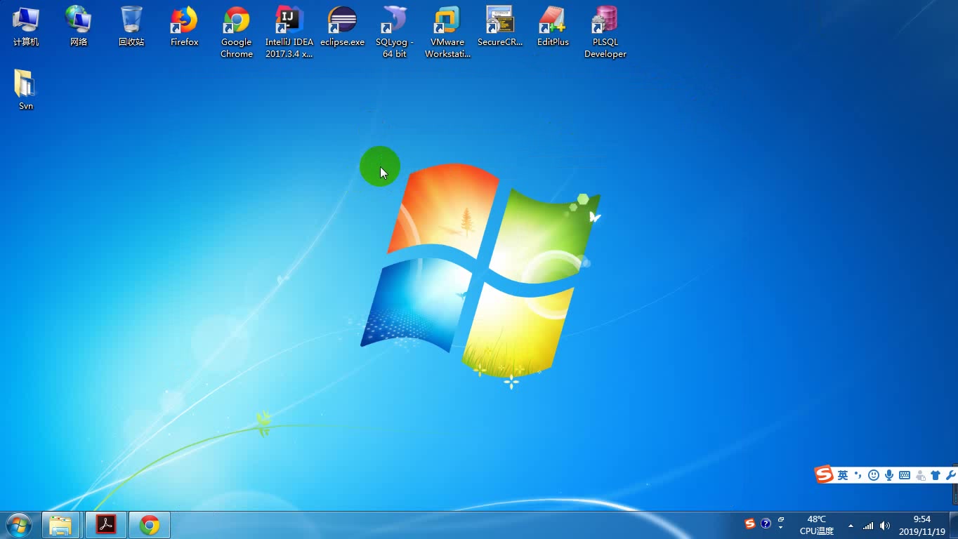Screen dimensions: 958x539
Task: Open Sogou skin shirt icon
Action: coord(936,475)
